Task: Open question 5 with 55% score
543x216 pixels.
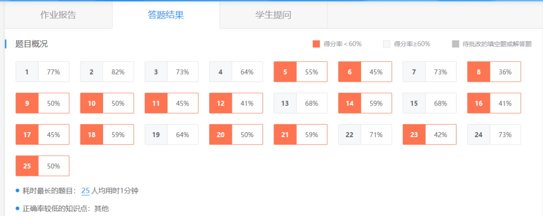Action: coord(300,72)
